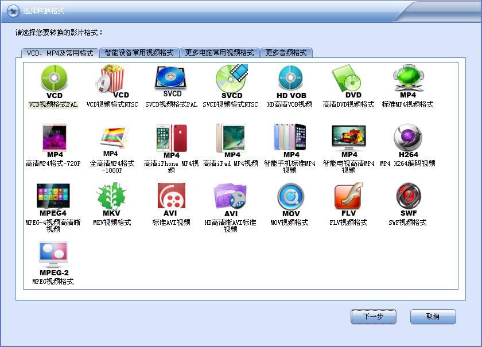Pick the MKV green splat icon
Viewport: 482px width, 347px height.
(x=111, y=200)
